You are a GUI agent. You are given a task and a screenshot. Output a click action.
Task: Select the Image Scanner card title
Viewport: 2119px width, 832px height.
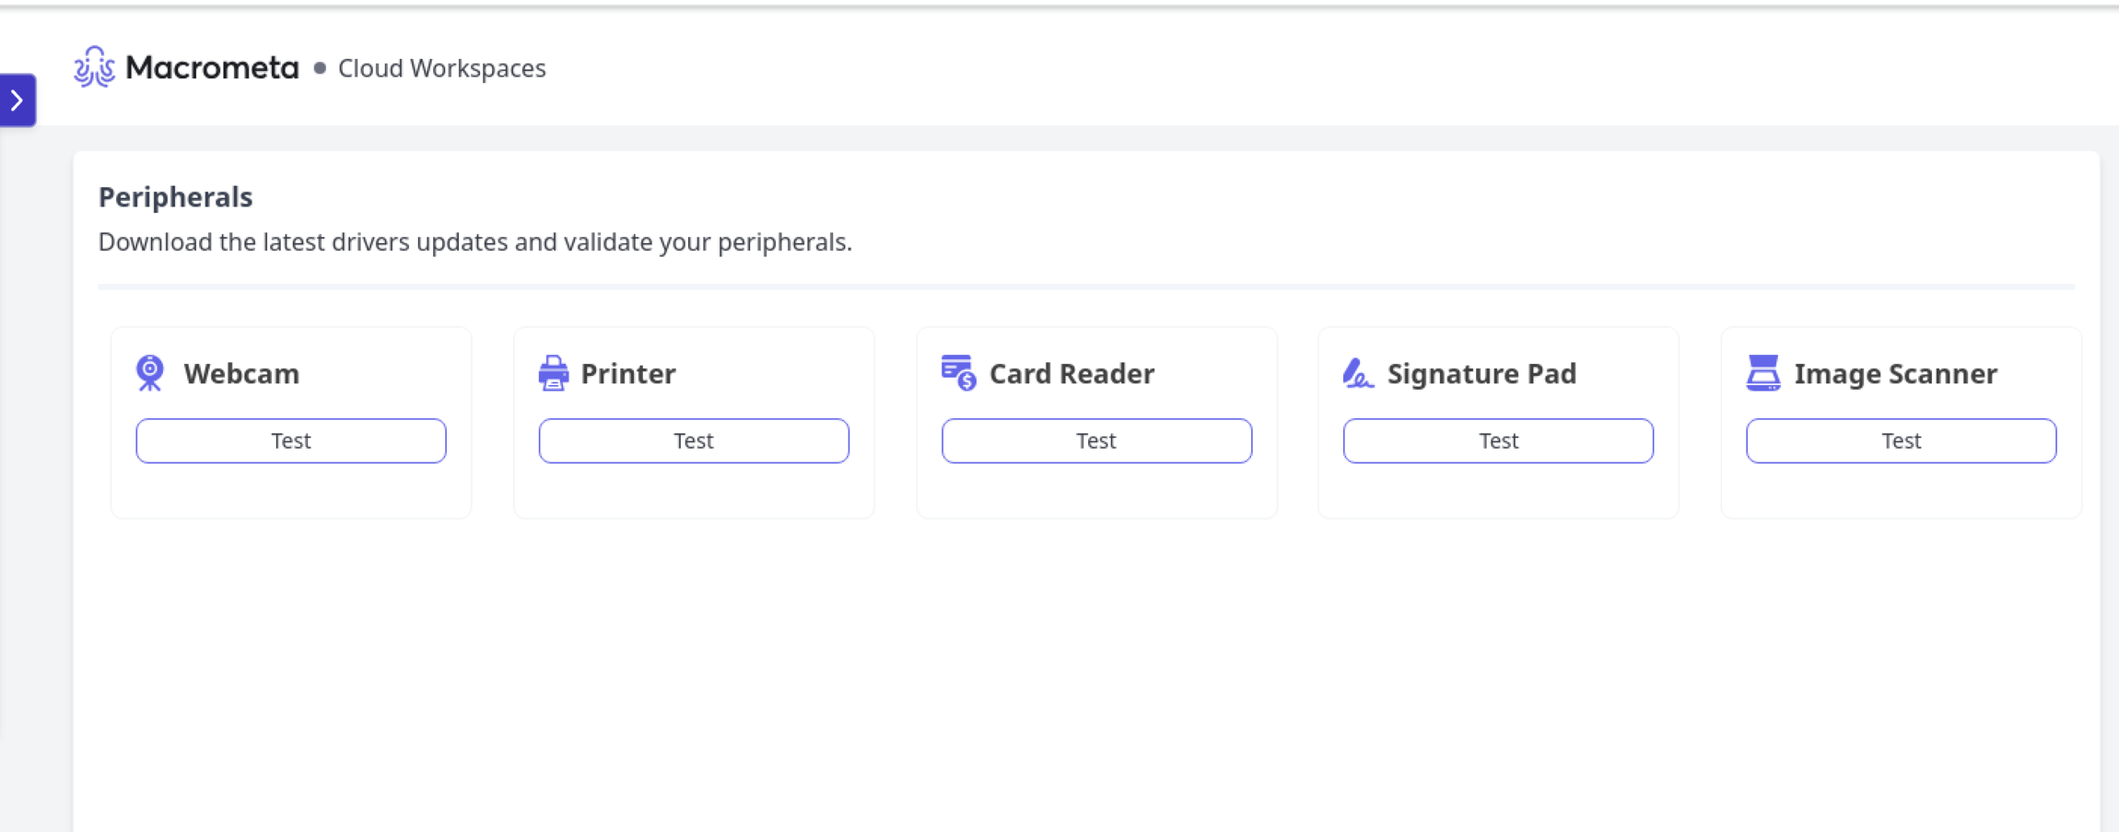1895,373
